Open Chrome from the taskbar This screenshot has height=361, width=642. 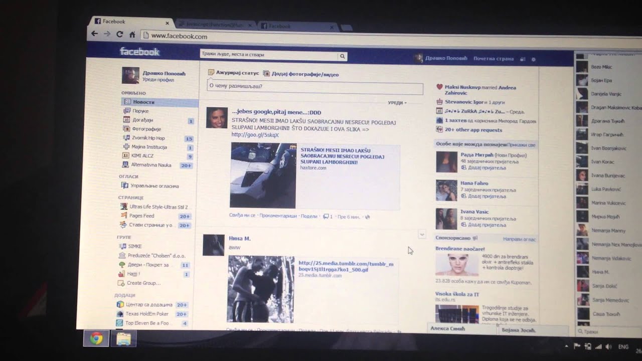tap(96, 339)
